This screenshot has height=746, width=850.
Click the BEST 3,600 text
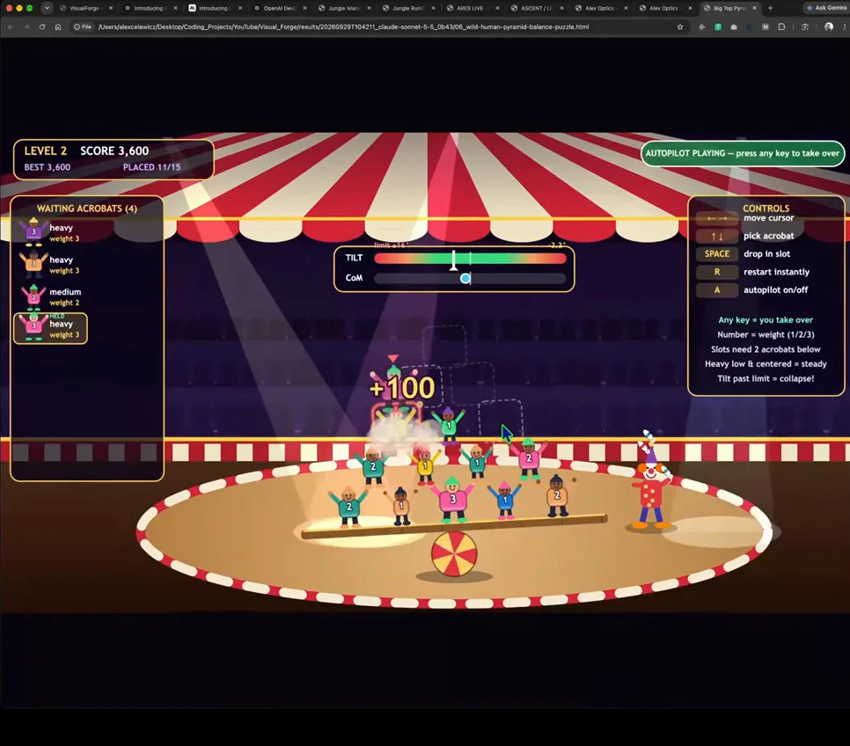(48, 167)
